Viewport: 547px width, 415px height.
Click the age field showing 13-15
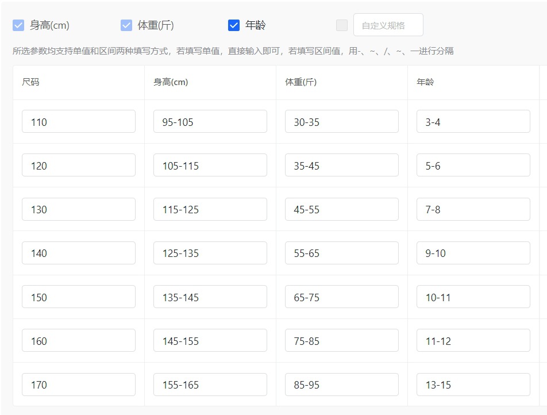473,385
